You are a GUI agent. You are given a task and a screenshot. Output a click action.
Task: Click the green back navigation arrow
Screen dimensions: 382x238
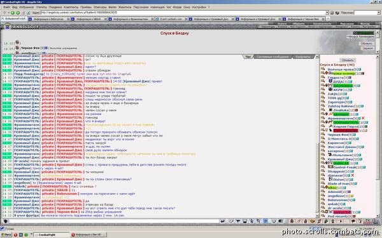point(13,13)
